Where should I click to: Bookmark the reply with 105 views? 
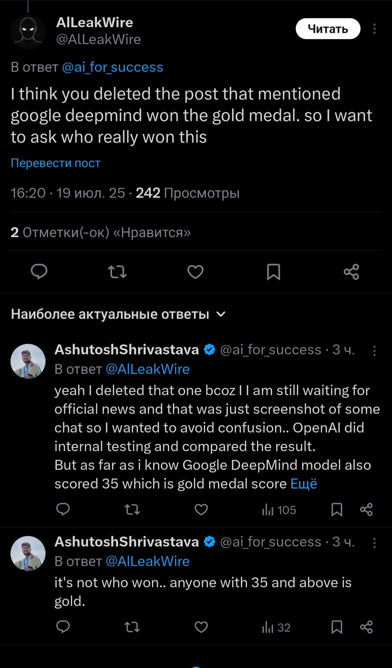coord(337,509)
